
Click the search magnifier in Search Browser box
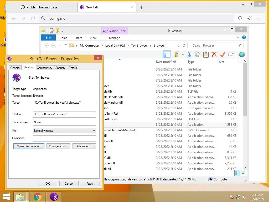pyautogui.click(x=240, y=46)
